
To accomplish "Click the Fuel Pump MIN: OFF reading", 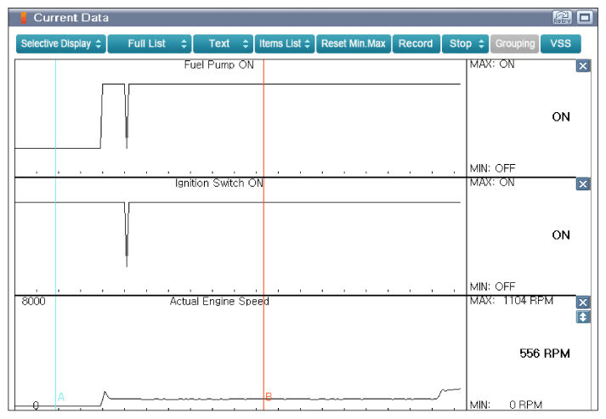I will pyautogui.click(x=492, y=168).
